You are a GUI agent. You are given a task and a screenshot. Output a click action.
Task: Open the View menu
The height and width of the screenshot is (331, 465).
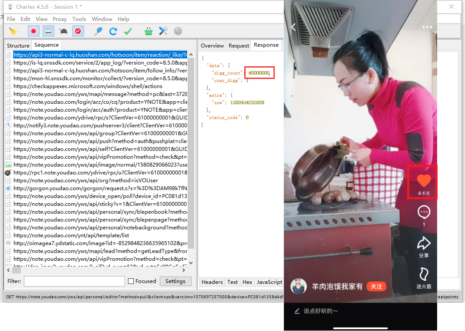(x=41, y=19)
